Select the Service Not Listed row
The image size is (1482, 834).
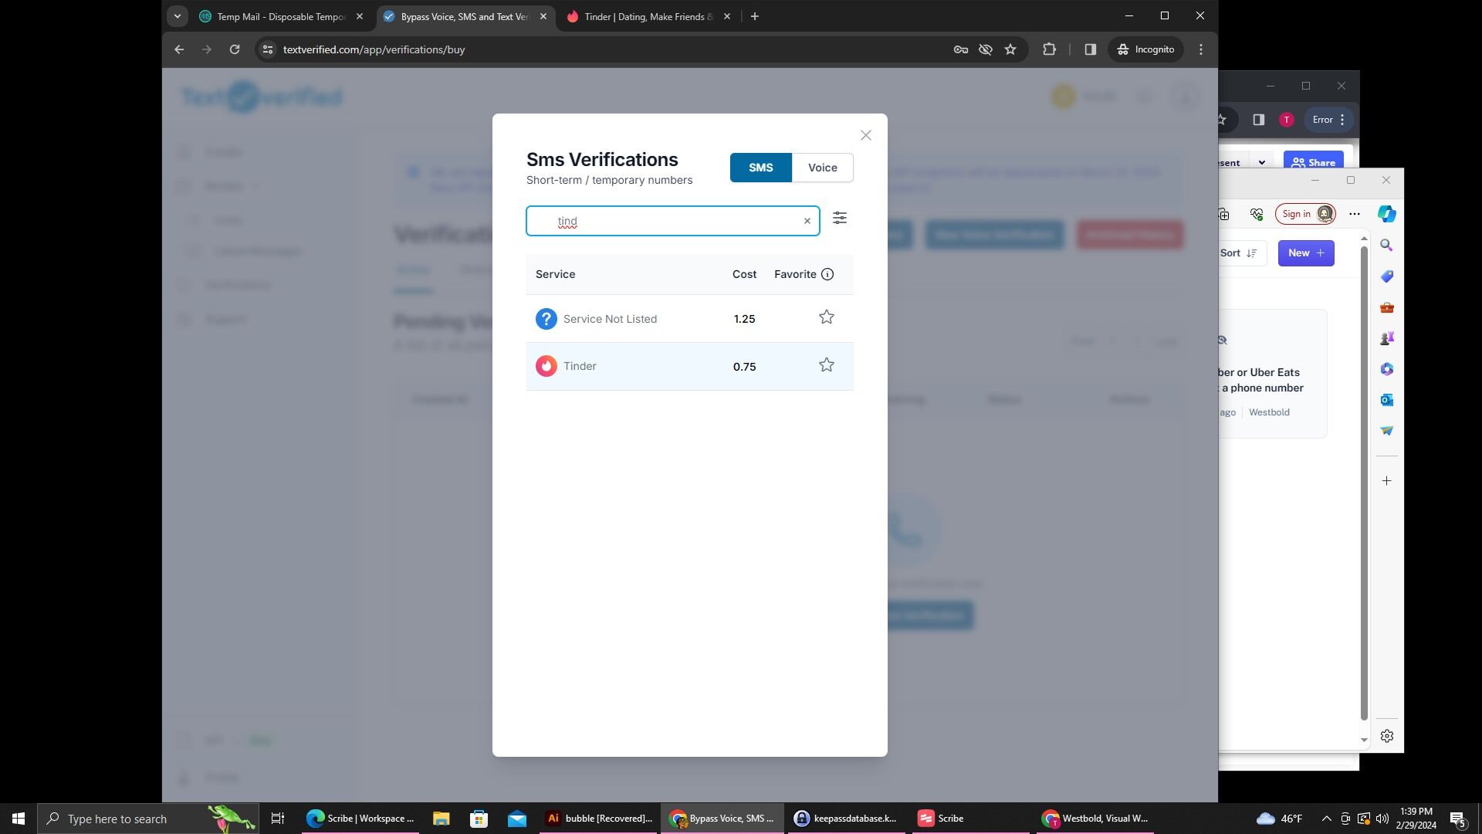coord(689,318)
